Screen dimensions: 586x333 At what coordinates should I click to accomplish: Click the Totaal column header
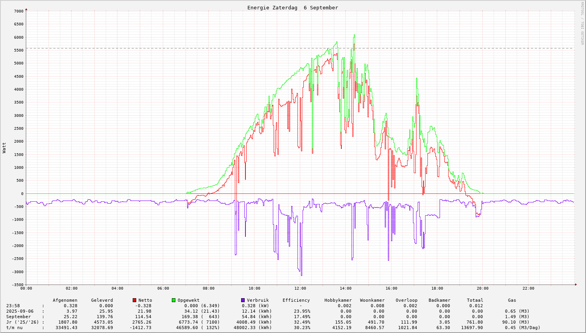[475, 300]
